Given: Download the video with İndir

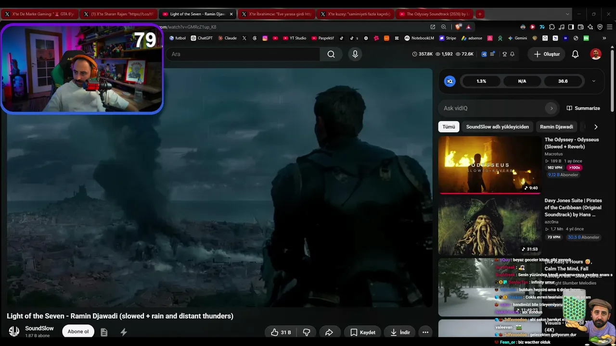Looking at the screenshot, I should click(400, 332).
